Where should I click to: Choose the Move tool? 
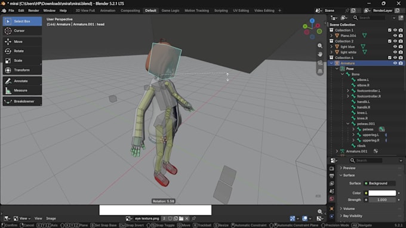[22, 42]
